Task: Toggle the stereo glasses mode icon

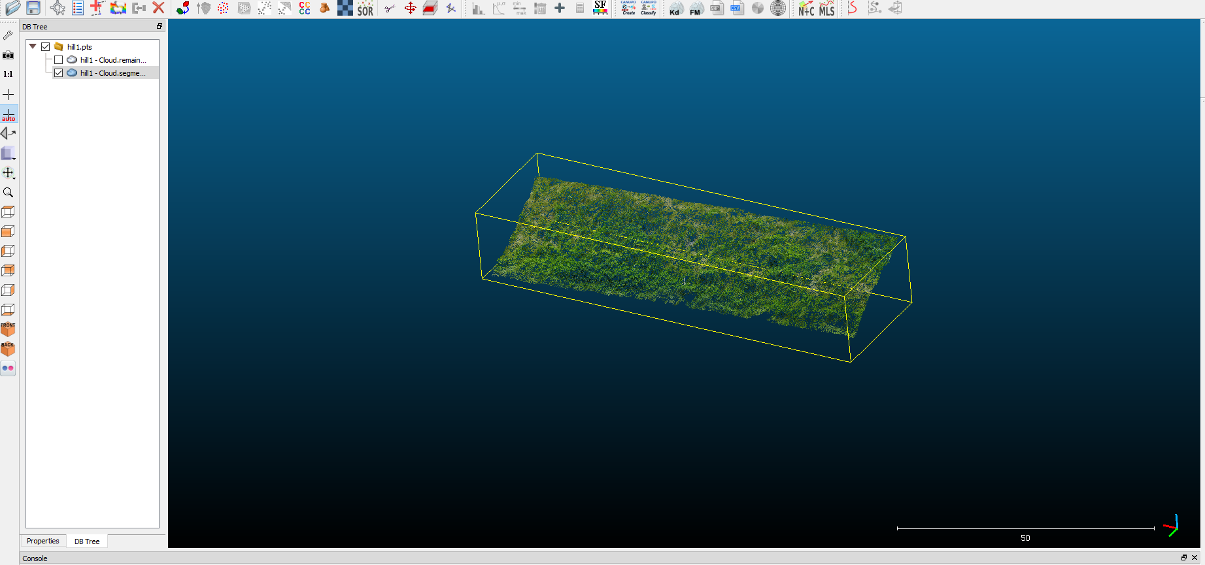Action: tap(8, 368)
